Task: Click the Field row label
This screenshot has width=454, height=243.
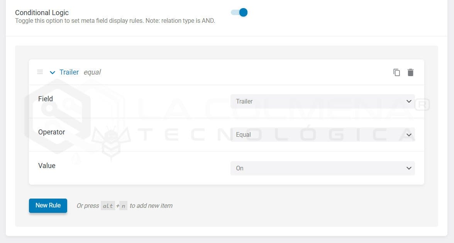Action: (46, 99)
